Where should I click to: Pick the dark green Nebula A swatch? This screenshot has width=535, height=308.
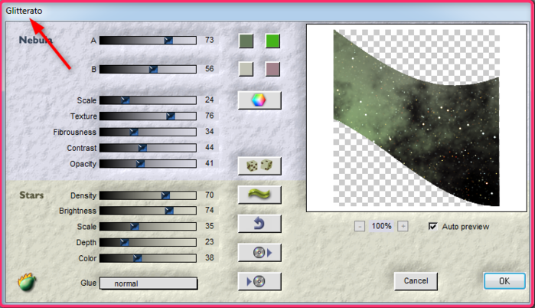(x=246, y=41)
